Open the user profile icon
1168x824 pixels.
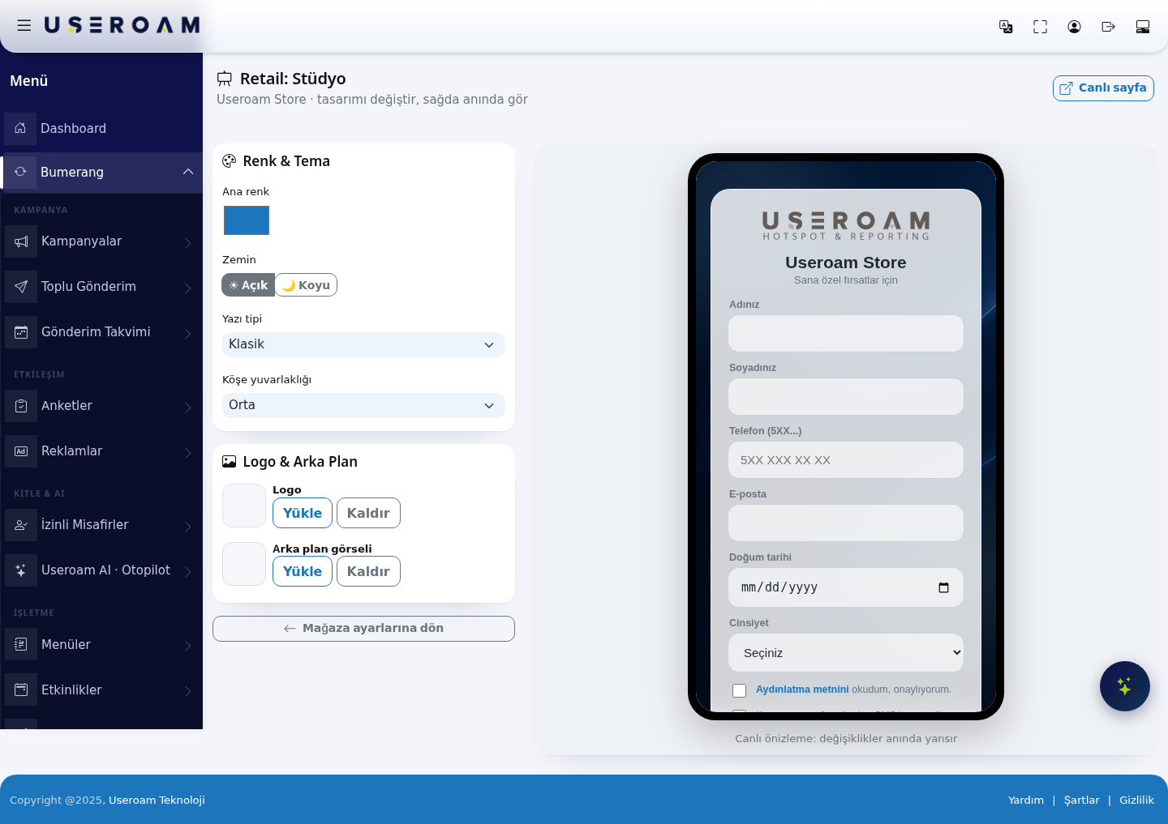tap(1074, 27)
